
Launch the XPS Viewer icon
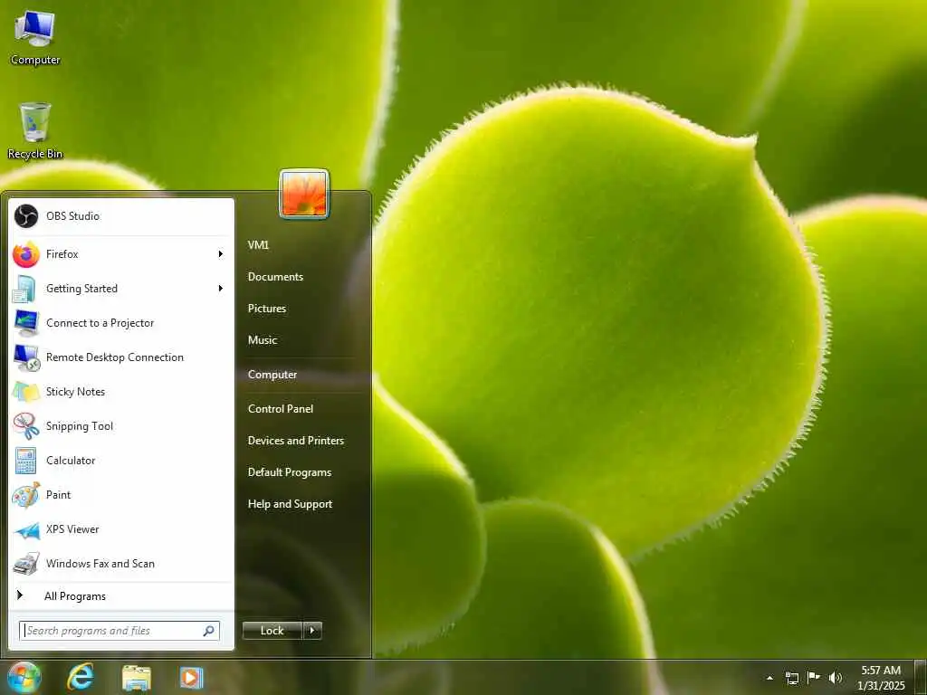point(26,529)
